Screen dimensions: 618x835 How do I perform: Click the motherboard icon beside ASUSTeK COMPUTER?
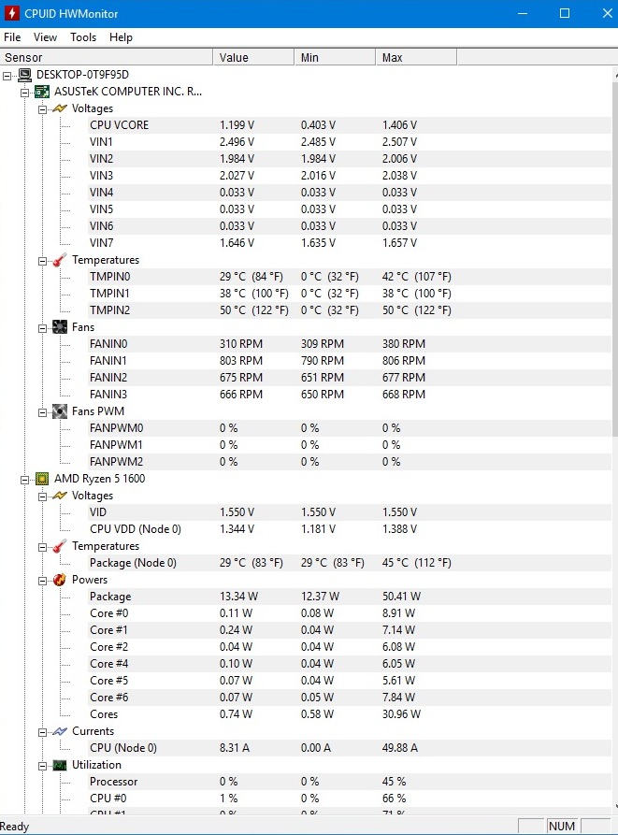click(42, 92)
